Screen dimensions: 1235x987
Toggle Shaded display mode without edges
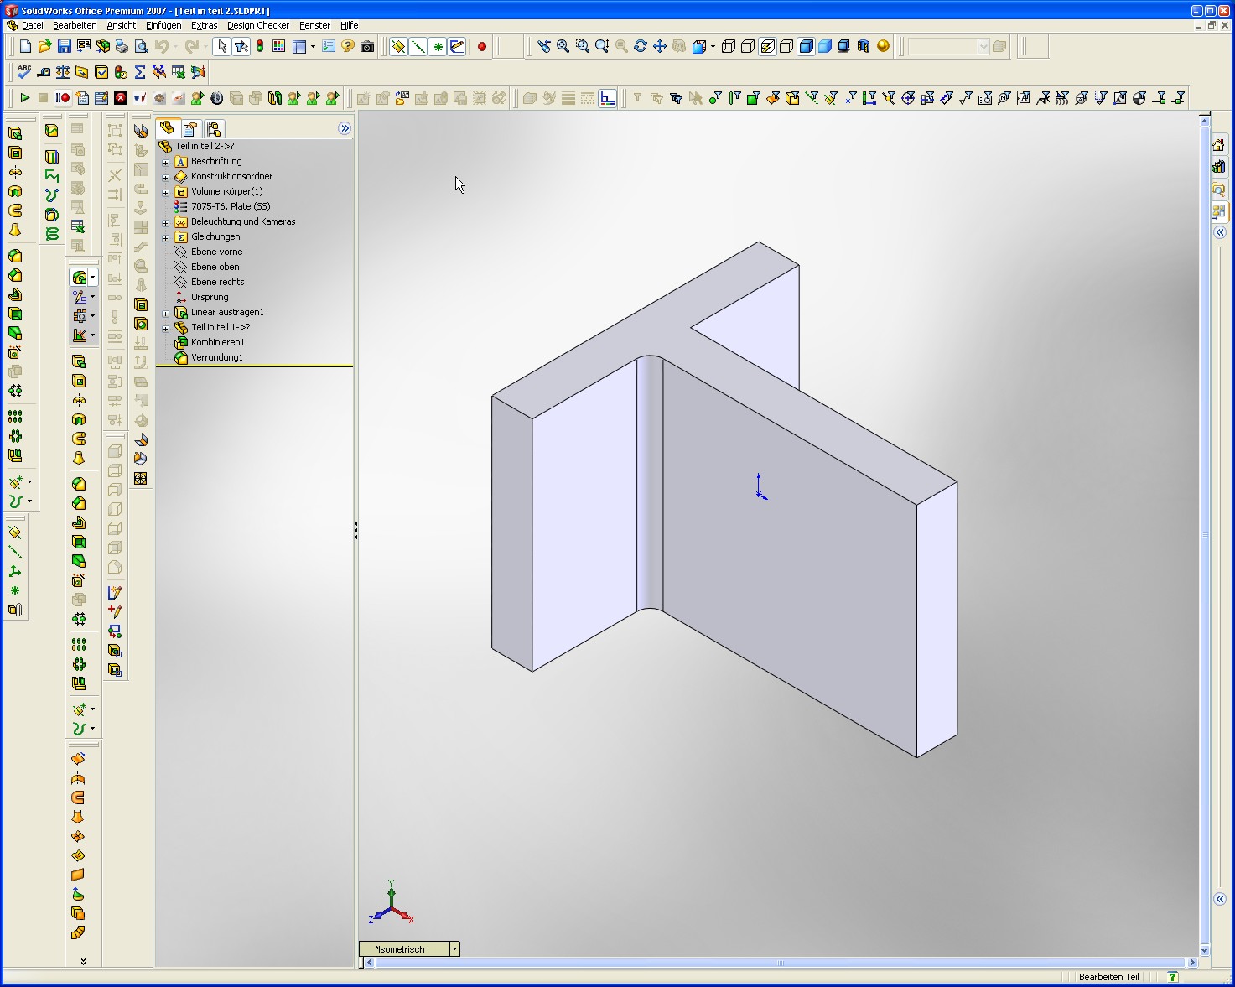click(x=825, y=46)
